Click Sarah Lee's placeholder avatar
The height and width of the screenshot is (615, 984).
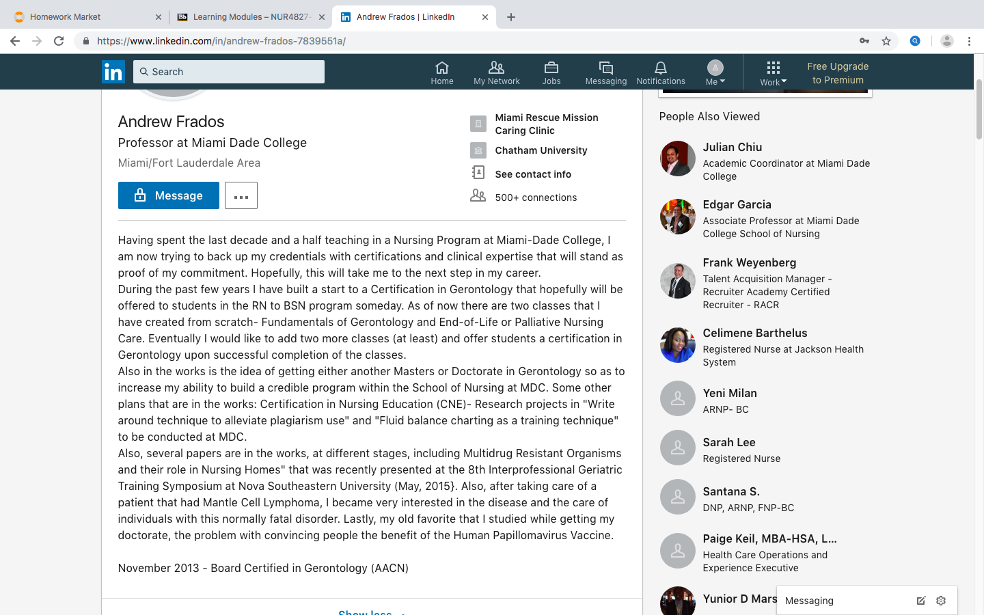(x=678, y=448)
